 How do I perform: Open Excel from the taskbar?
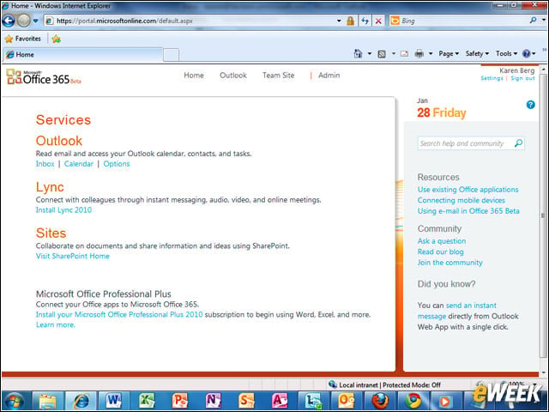pyautogui.click(x=147, y=402)
